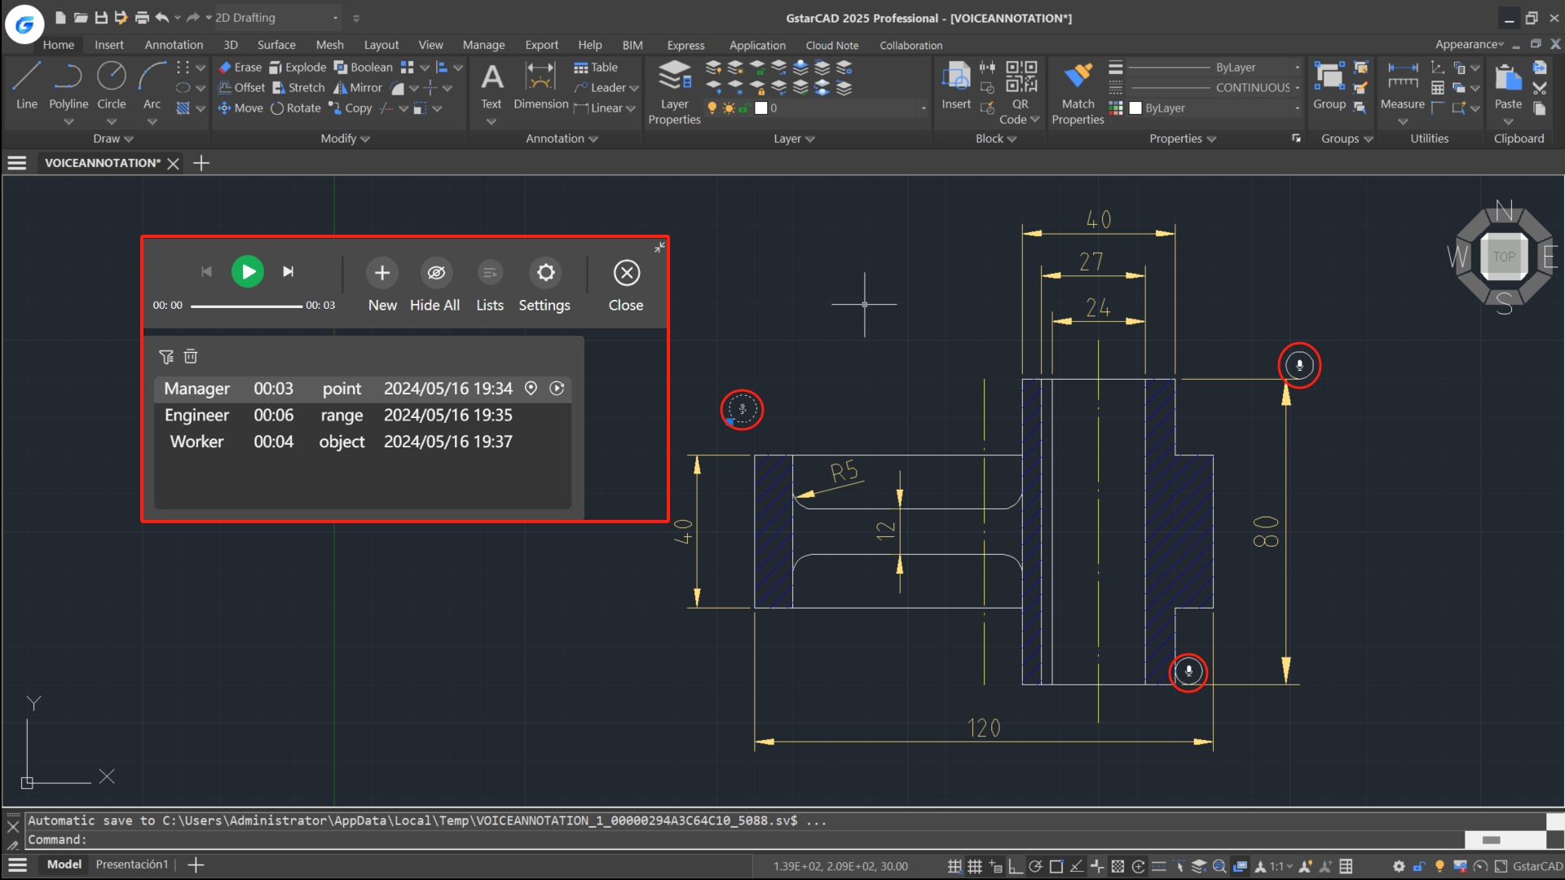1565x880 pixels.
Task: Select the Erase modify tool
Action: click(x=240, y=67)
